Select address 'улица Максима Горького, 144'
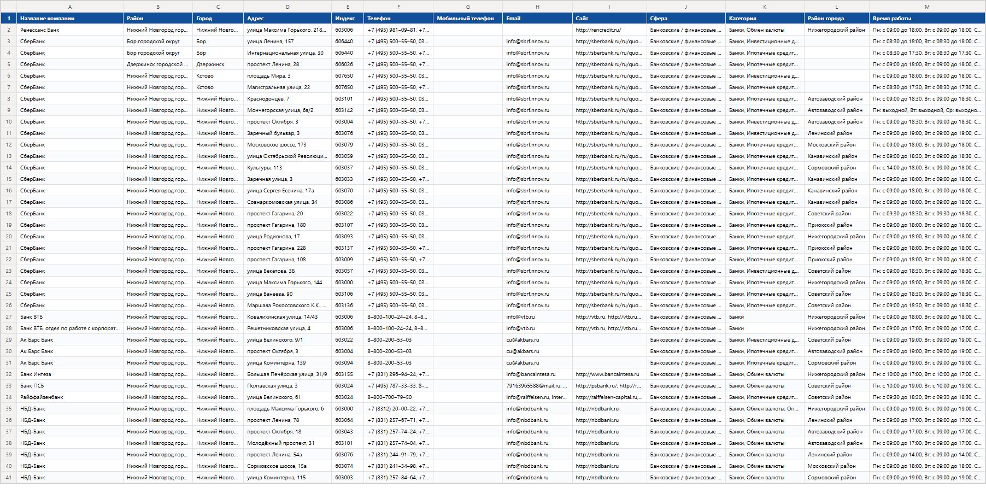The image size is (986, 493). point(287,283)
